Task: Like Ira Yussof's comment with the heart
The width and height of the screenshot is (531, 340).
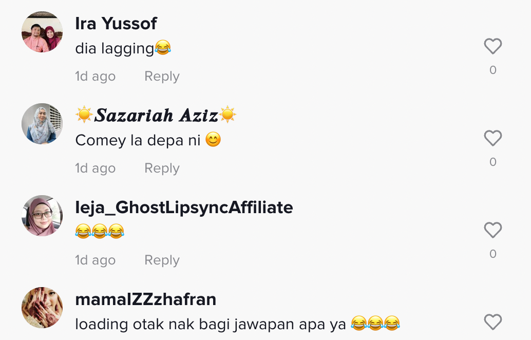Action: coord(492,46)
